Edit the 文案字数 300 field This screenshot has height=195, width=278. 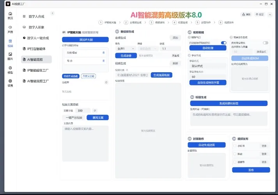[x=83, y=111]
